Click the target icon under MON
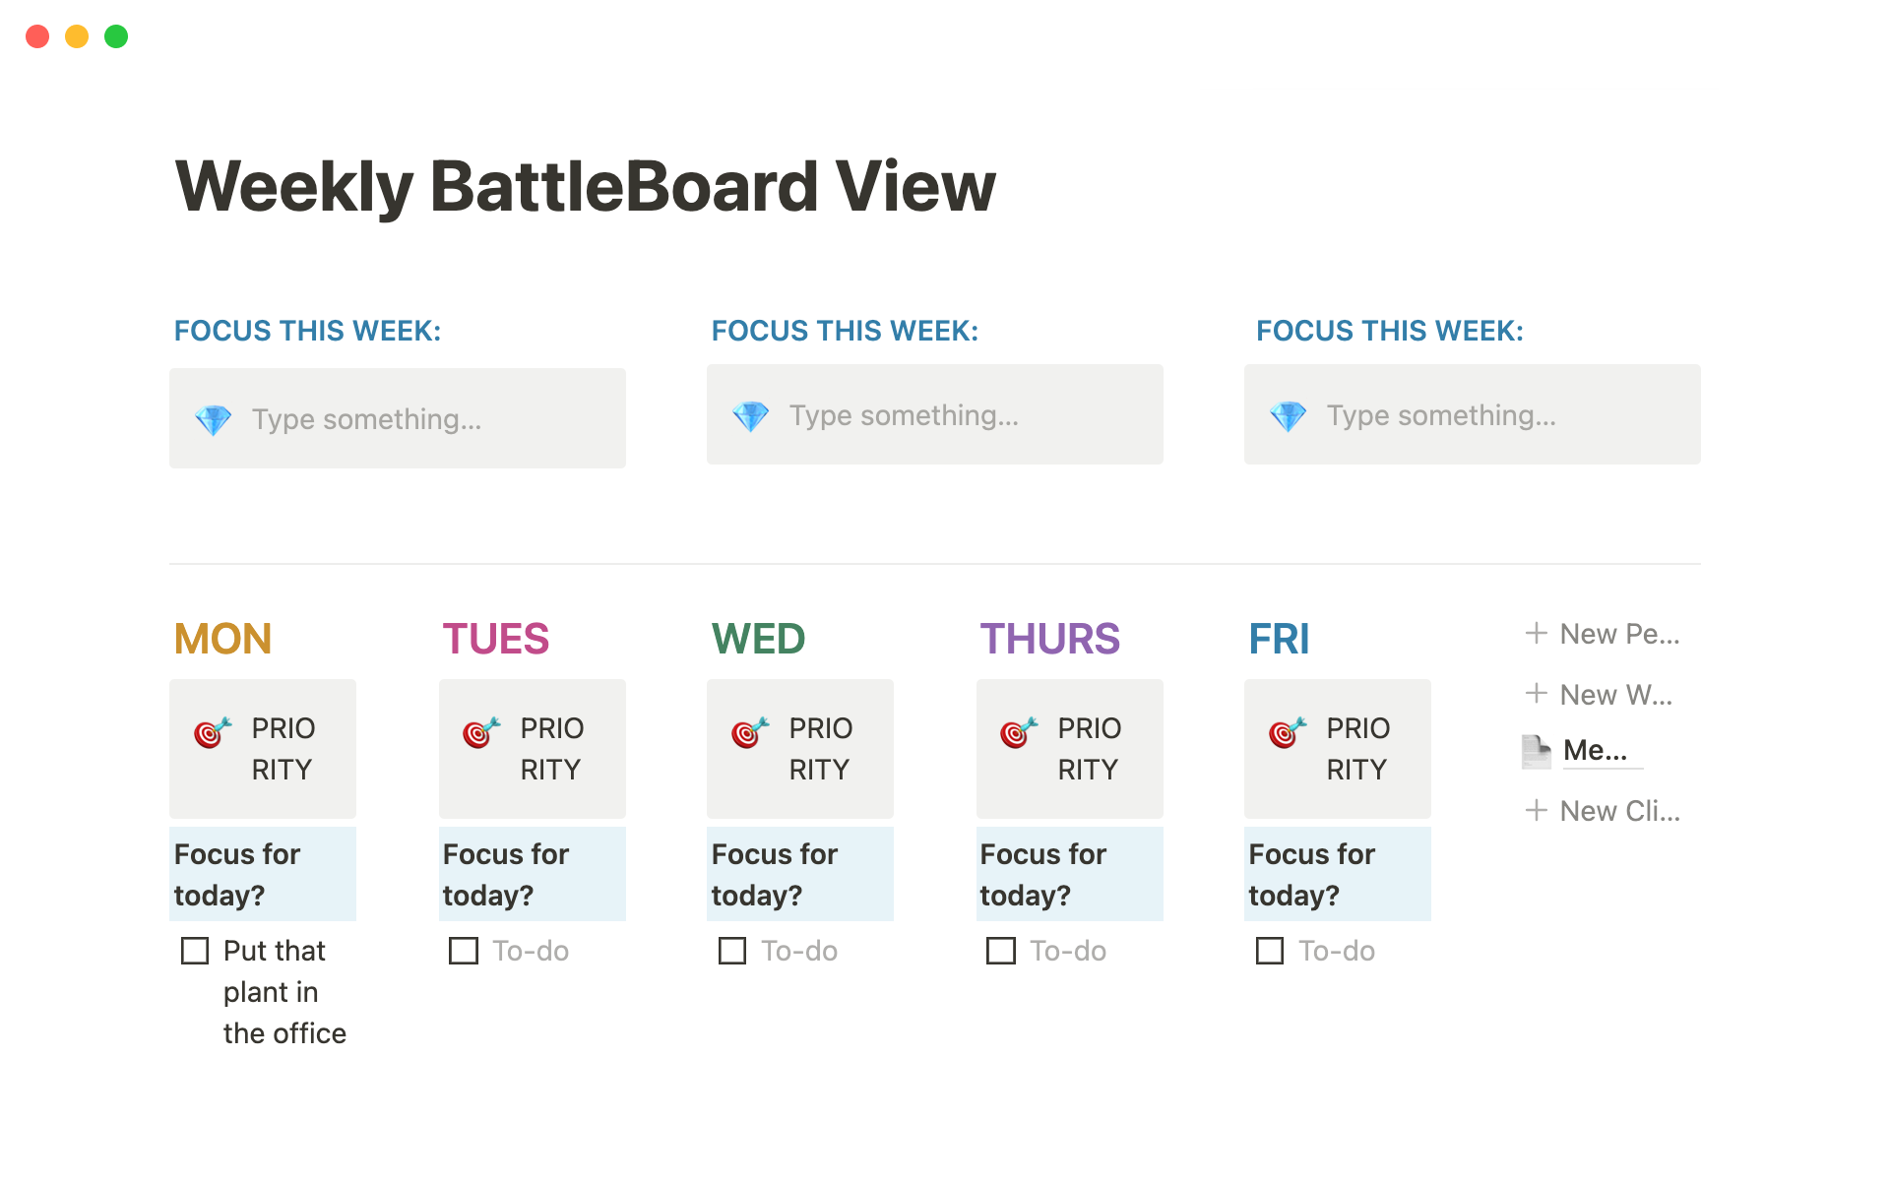Image resolution: width=1890 pixels, height=1181 pixels. (213, 732)
